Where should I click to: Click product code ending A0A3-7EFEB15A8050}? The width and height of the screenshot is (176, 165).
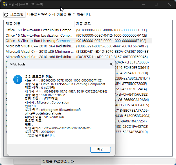tap(132, 62)
